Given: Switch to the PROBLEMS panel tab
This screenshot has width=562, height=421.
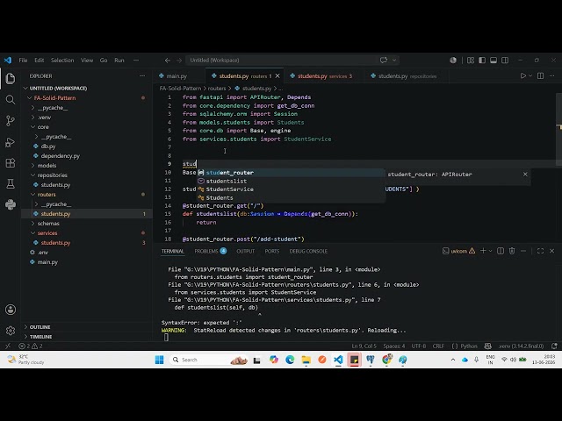Looking at the screenshot, I should pyautogui.click(x=211, y=251).
